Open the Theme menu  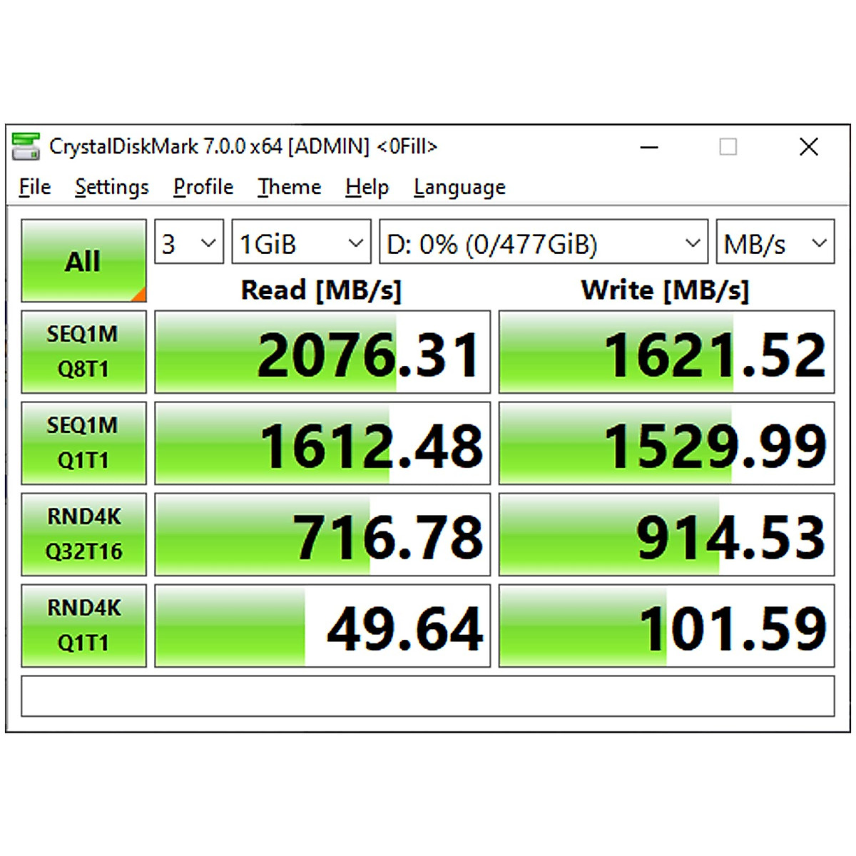(289, 187)
